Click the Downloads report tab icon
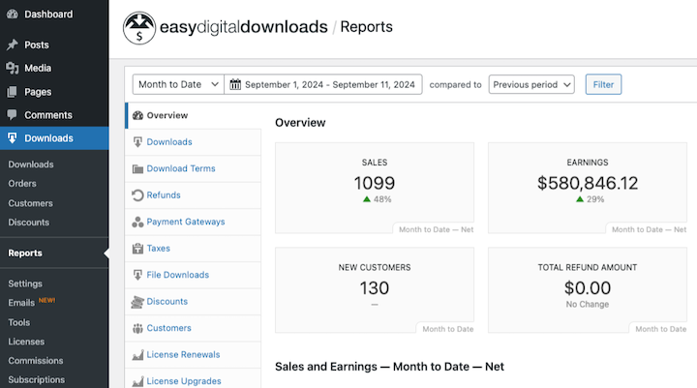697x388 pixels. (x=137, y=142)
